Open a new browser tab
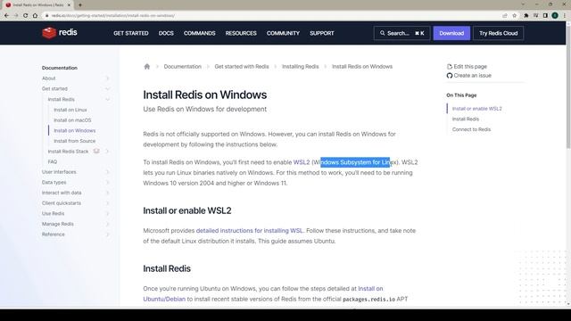571x321 pixels. pos(80,5)
